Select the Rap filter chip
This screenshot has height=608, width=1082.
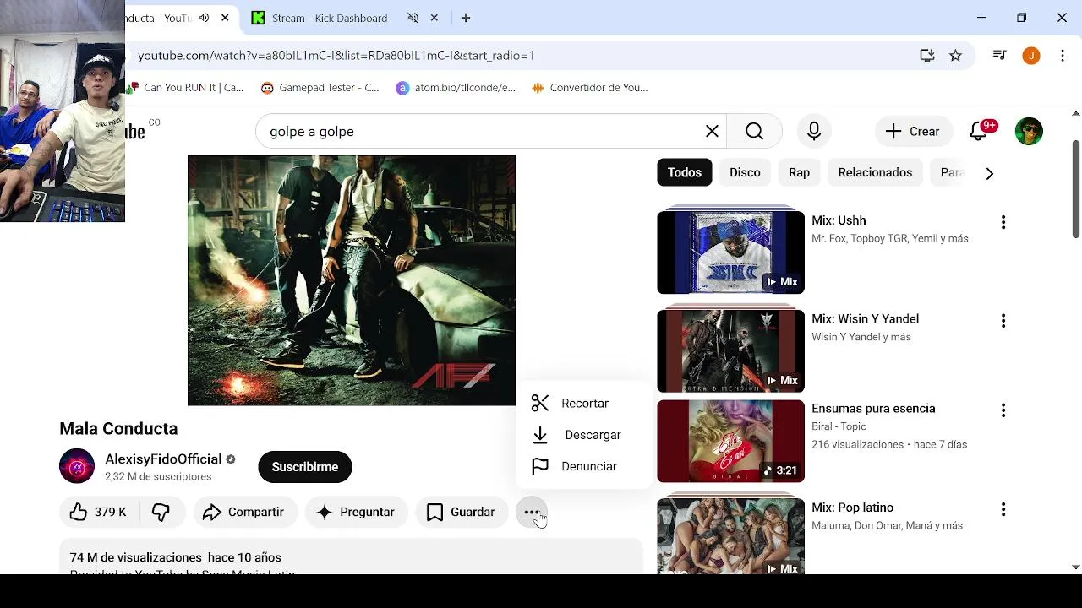(x=799, y=172)
